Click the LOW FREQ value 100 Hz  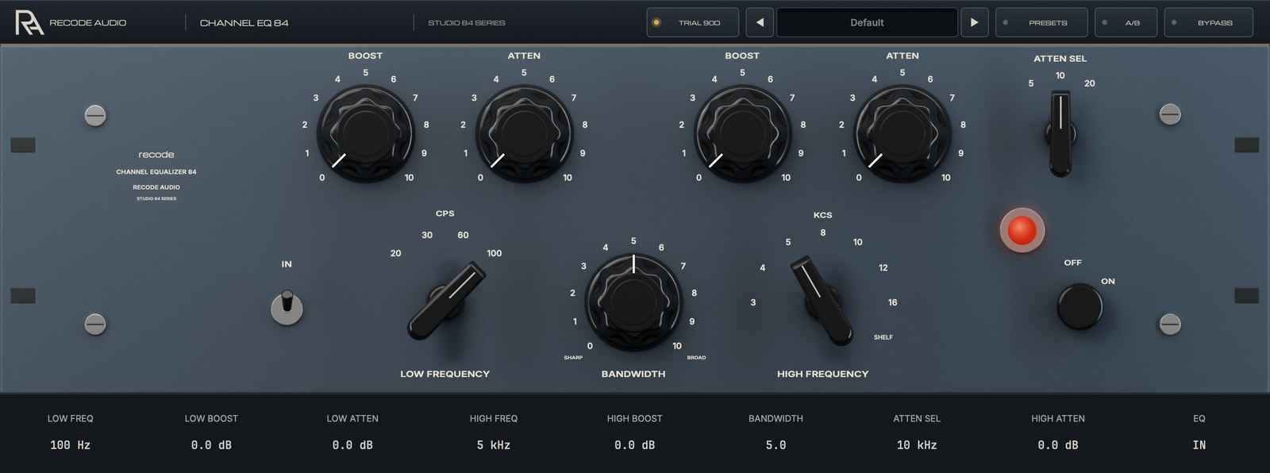[71, 445]
